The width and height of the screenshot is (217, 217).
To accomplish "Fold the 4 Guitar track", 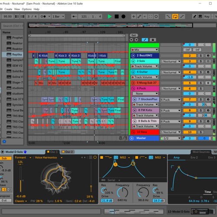I will pyautogui.click(x=133, y=72).
